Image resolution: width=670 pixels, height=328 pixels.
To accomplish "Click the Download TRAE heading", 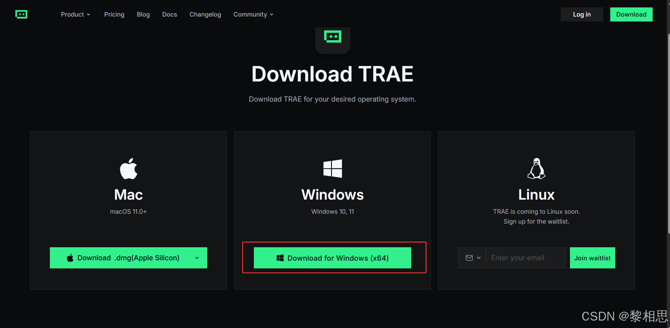I will pyautogui.click(x=332, y=74).
